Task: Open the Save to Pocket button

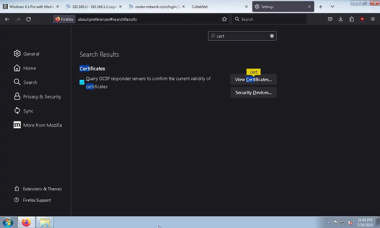Action: click(x=330, y=19)
